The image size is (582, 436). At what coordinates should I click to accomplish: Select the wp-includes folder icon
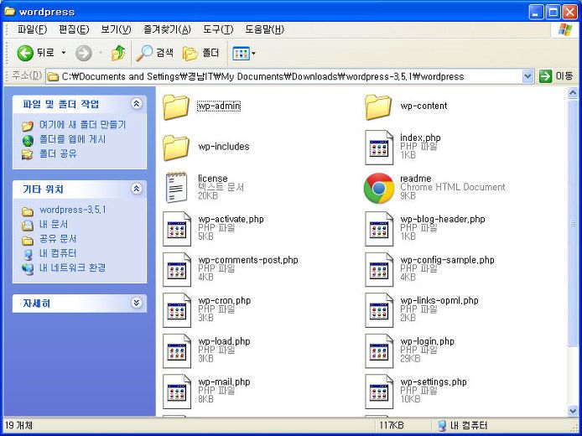(x=176, y=148)
